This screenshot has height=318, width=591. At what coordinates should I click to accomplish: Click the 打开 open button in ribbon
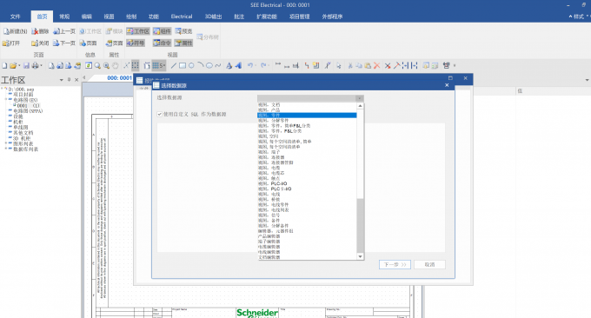click(11, 43)
